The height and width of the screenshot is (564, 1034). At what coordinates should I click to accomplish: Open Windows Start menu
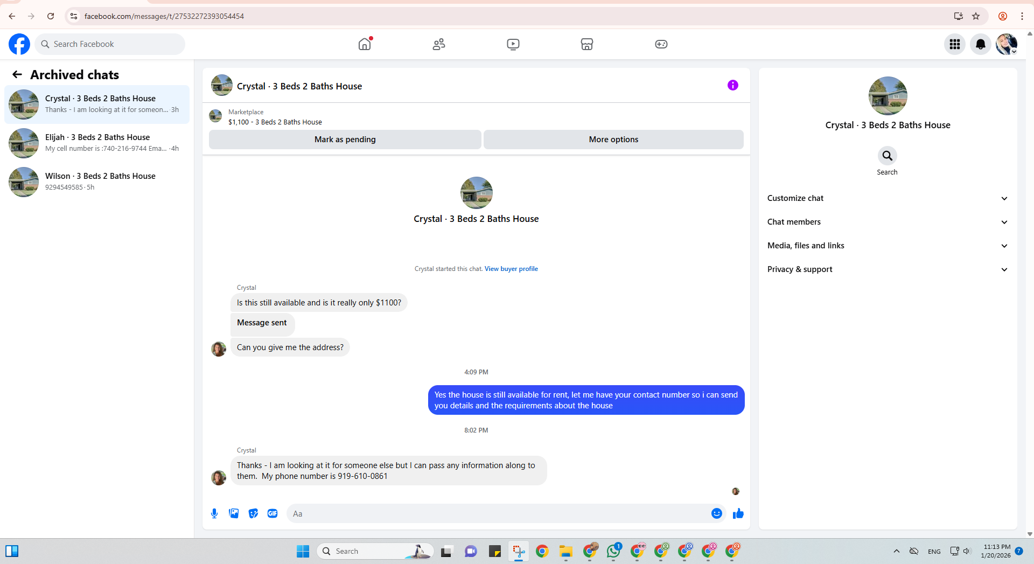coord(303,551)
